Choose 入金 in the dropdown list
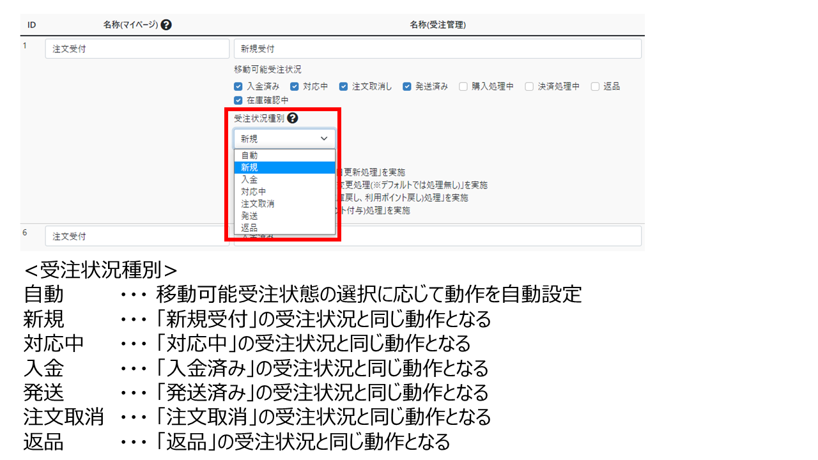This screenshot has height=460, width=818. (x=284, y=180)
